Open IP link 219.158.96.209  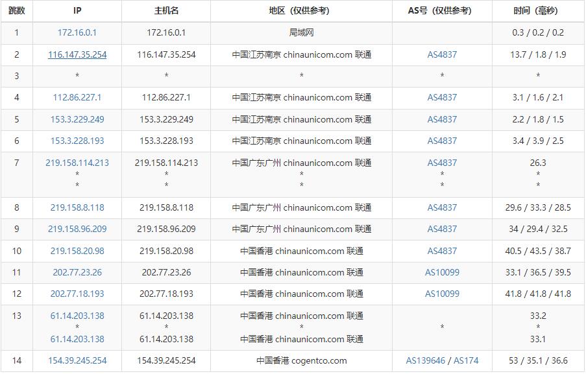[77, 229]
